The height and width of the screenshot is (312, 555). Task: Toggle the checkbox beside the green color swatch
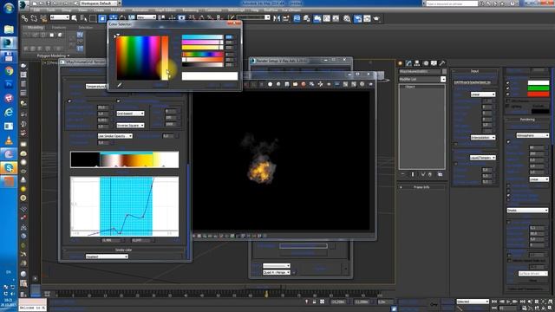508,88
